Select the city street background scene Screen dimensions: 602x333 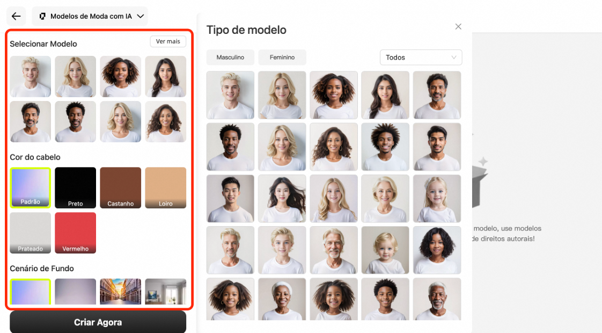tap(121, 292)
